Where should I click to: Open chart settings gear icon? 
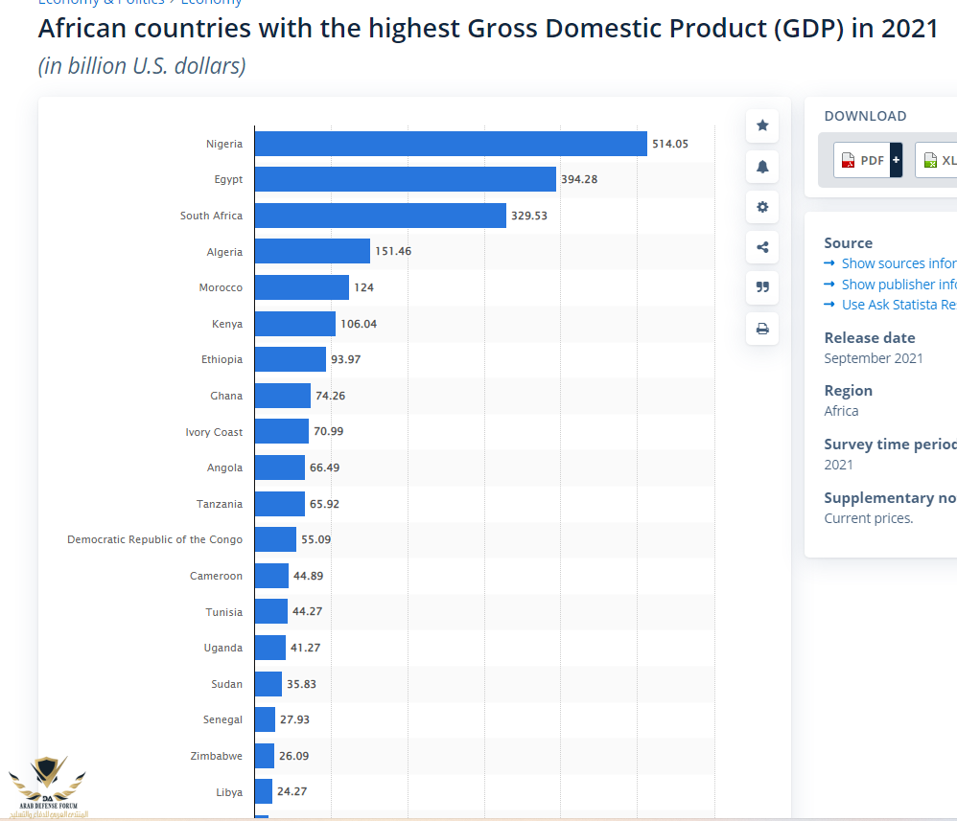coord(762,207)
